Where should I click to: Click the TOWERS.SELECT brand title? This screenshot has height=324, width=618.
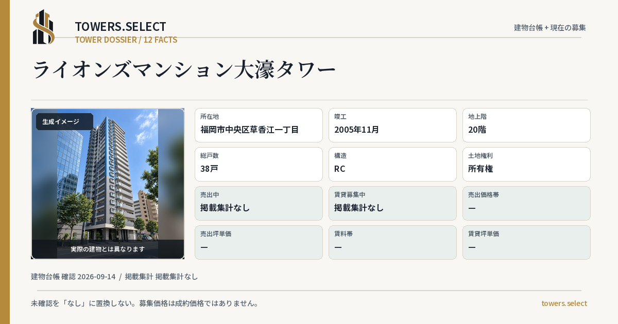click(121, 27)
